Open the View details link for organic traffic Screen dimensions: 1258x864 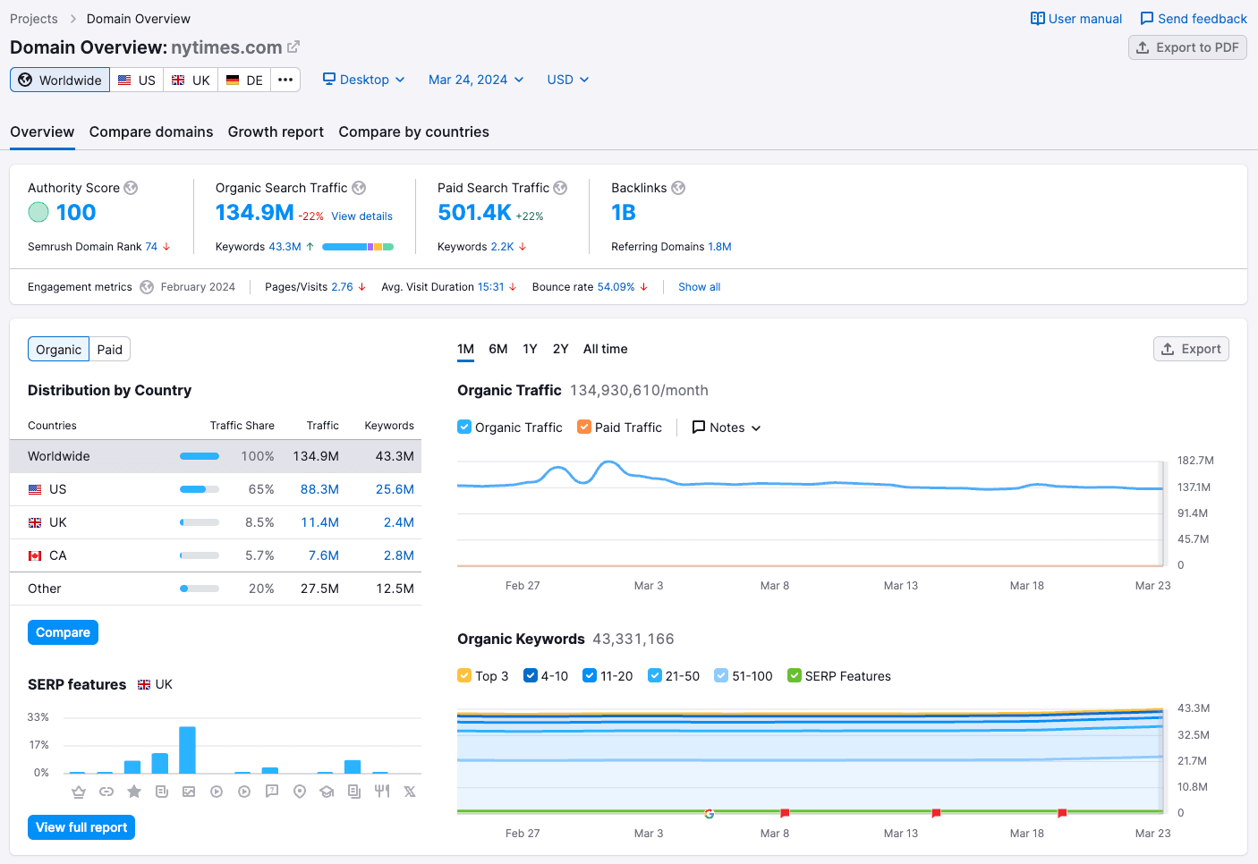[x=361, y=216]
